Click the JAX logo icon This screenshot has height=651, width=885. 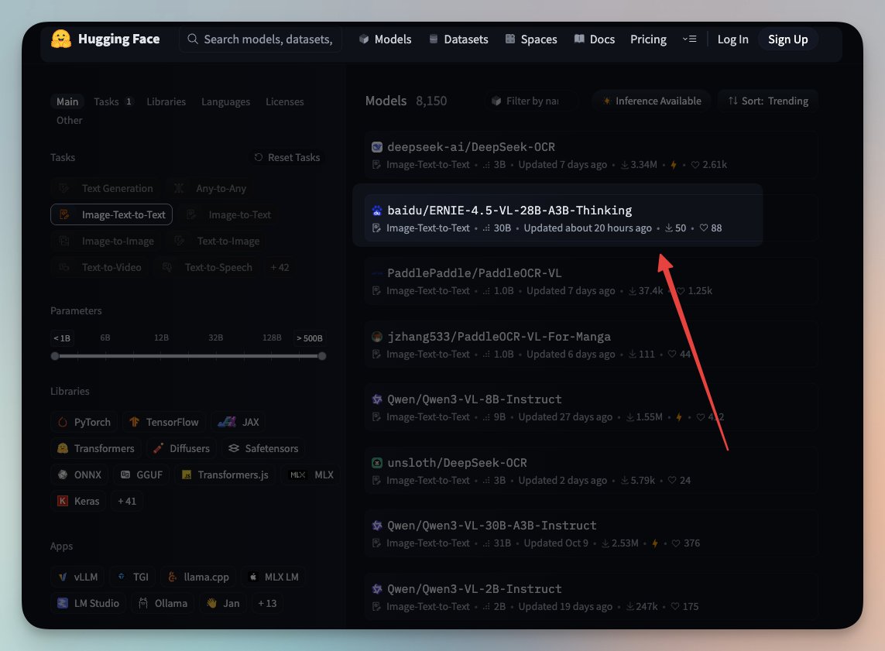coord(227,422)
